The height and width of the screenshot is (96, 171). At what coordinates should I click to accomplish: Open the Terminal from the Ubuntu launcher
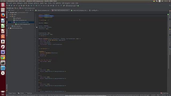click(x=3, y=63)
